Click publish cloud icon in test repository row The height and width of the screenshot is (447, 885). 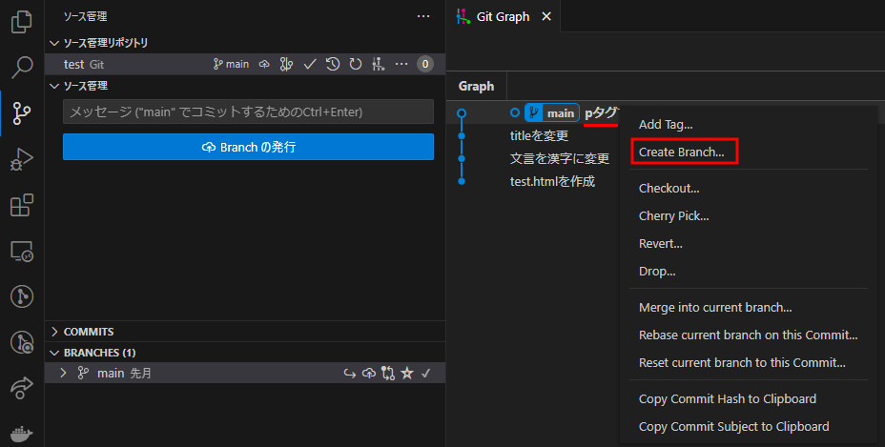[x=264, y=65]
